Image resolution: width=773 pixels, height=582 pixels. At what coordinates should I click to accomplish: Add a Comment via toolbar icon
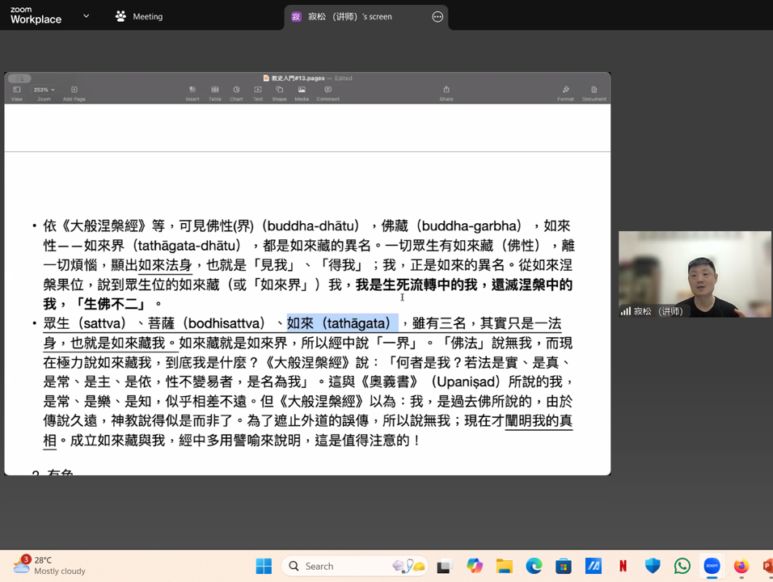tap(327, 91)
